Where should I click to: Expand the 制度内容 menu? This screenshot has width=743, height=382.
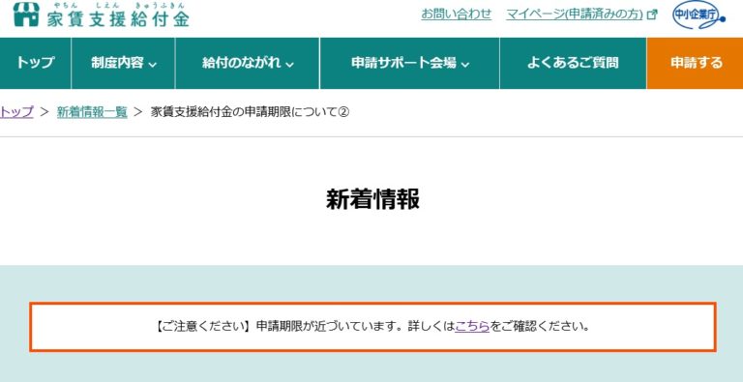tap(123, 63)
